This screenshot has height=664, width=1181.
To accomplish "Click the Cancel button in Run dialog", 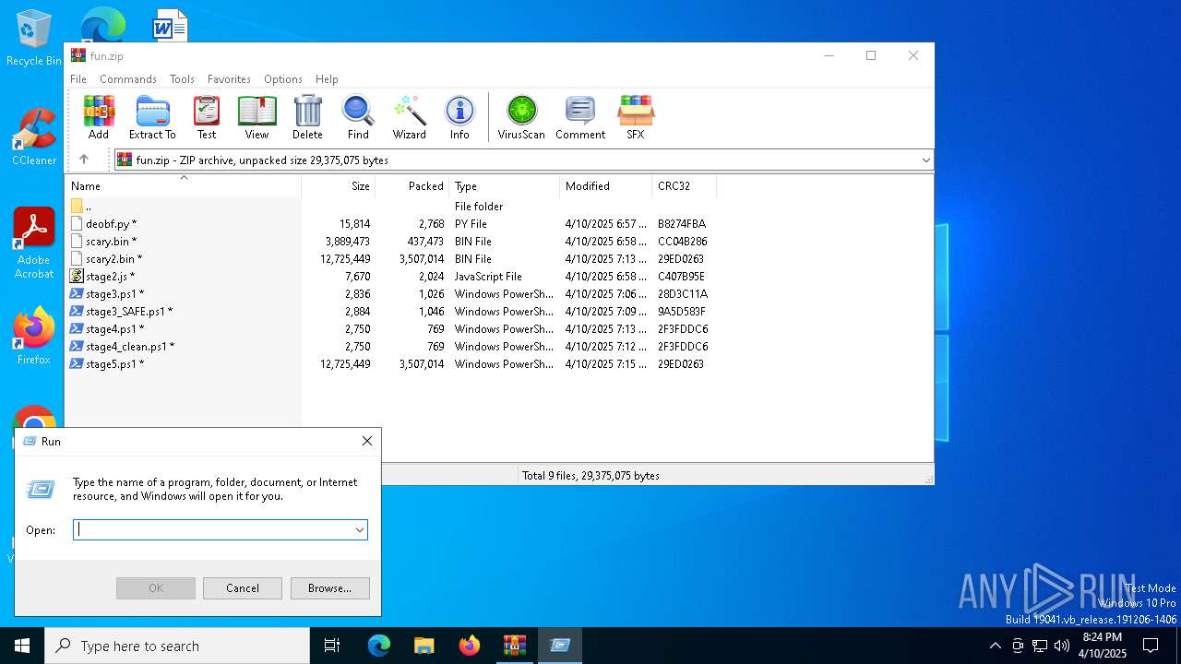I will pyautogui.click(x=243, y=588).
